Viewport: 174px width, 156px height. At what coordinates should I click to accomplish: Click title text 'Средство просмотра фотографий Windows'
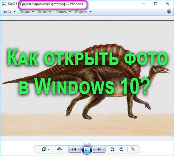coord(51,4)
